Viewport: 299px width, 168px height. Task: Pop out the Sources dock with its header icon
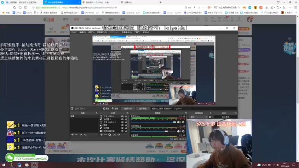click(127, 113)
